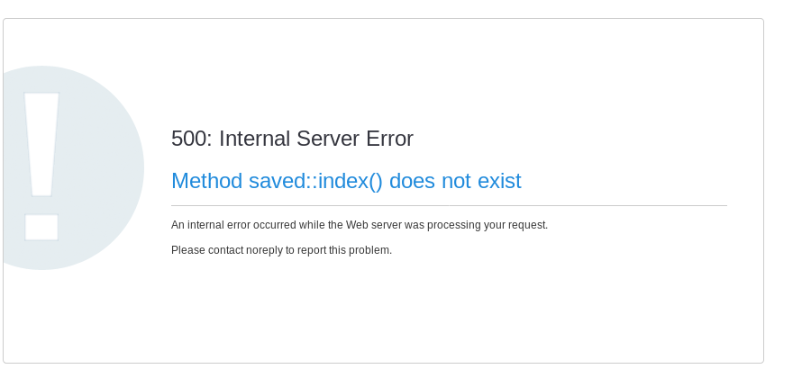Click the 'noreply' contact name
The image size is (793, 369).
(265, 250)
